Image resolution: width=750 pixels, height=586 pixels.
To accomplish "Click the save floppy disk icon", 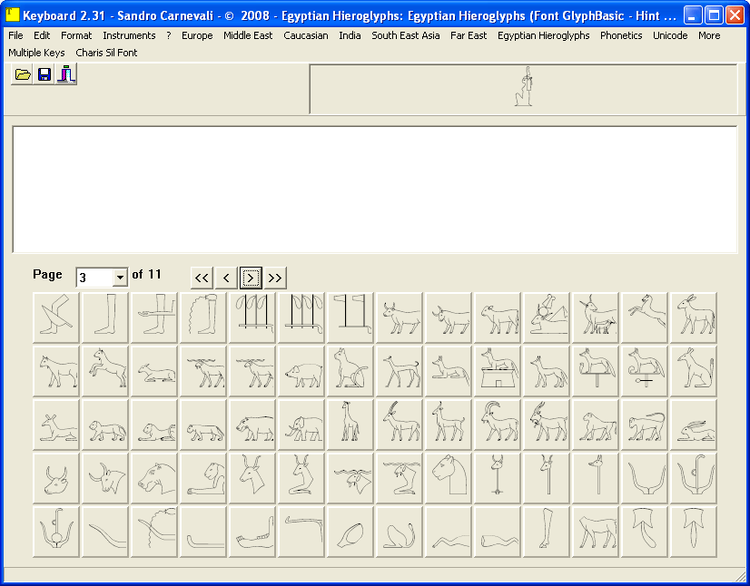I will pos(44,74).
